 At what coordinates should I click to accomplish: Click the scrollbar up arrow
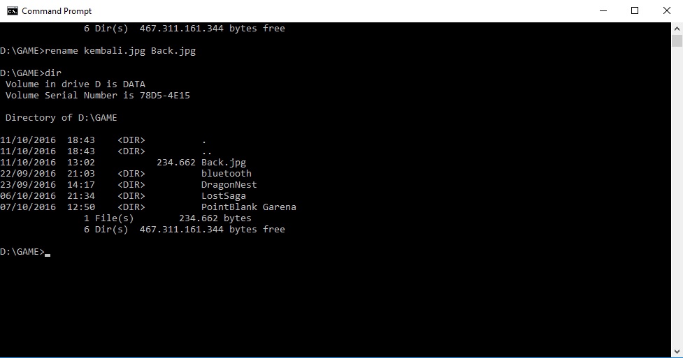(677, 29)
